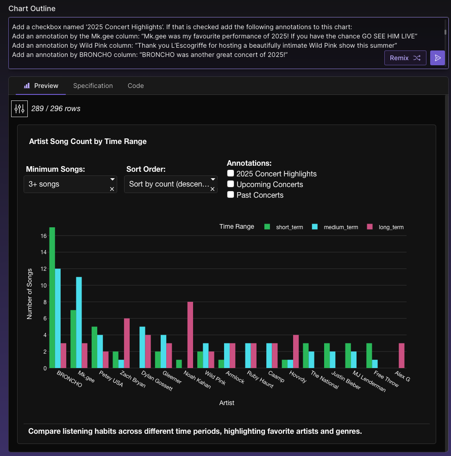Click the BRONCHO medium_term cyan bar
This screenshot has width=451, height=456.
pos(57,319)
